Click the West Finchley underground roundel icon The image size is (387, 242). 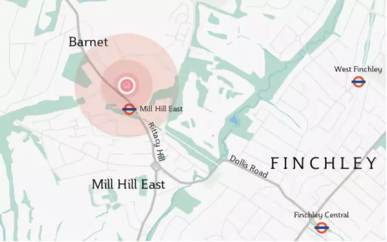pyautogui.click(x=359, y=81)
